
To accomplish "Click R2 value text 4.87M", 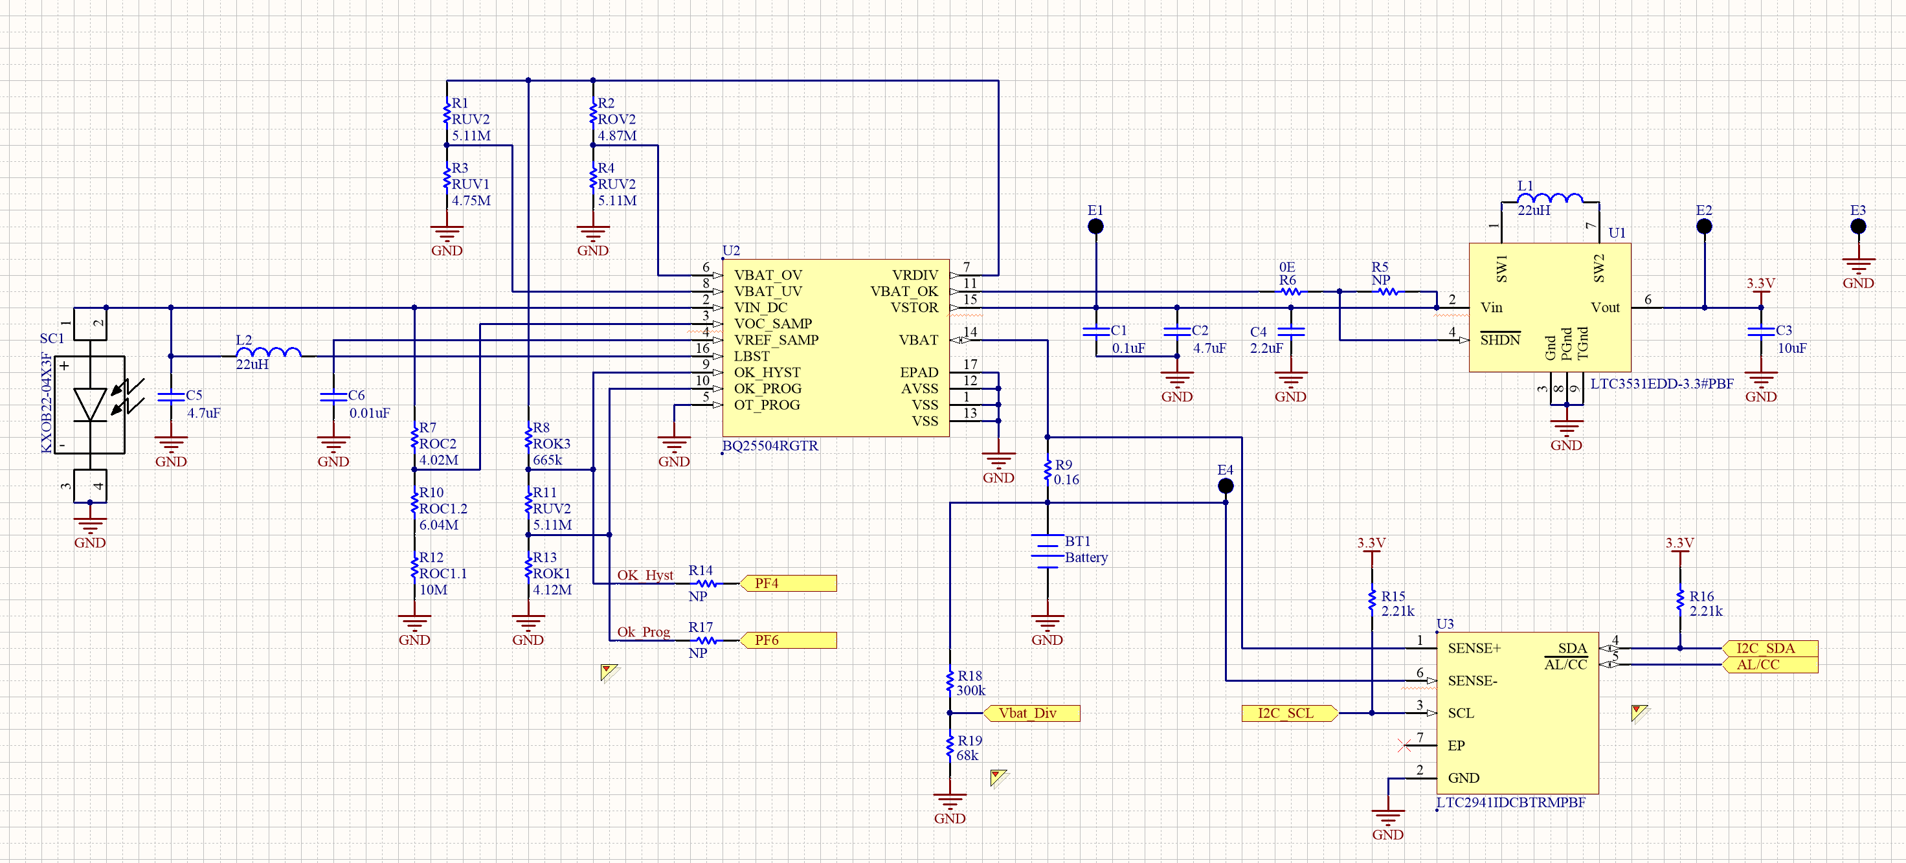I will 617,136.
